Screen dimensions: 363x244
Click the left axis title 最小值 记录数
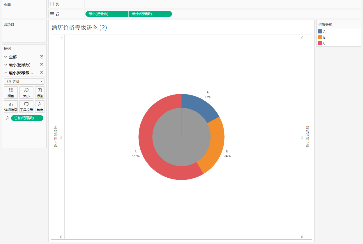(56, 137)
